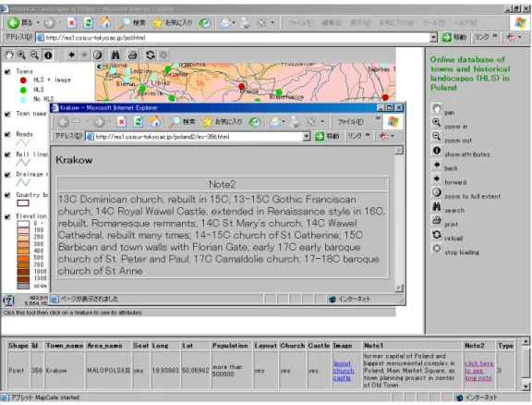Screen dimensions: 532x405
Task: Activate the zoom out magnifier tool
Action: click(34, 55)
